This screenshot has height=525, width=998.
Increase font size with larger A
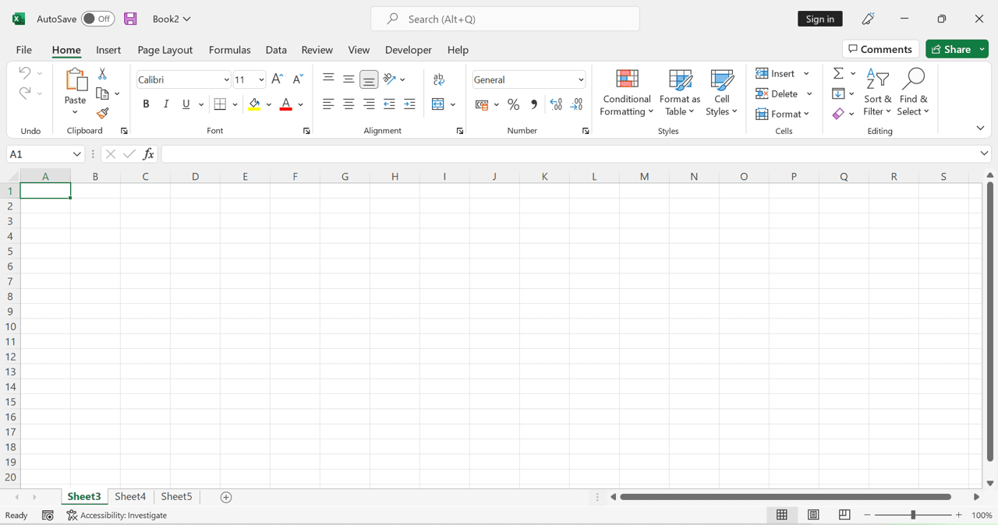click(x=277, y=79)
